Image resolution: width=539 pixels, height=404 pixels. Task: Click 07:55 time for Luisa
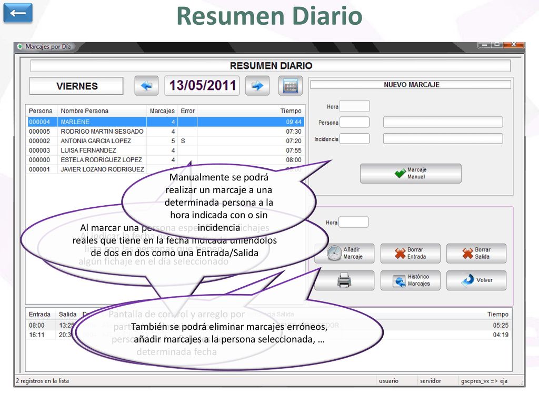click(x=294, y=150)
